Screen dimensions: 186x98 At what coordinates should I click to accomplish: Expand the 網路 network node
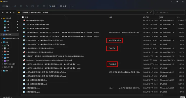2,71
